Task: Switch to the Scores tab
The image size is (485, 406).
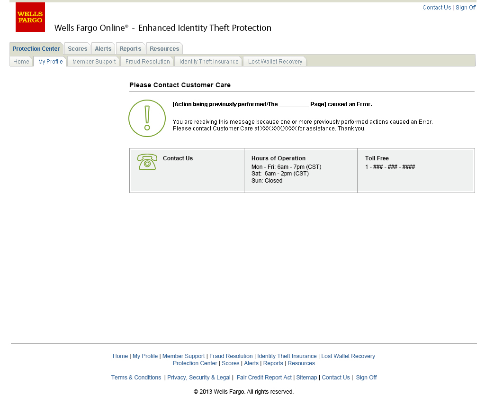Action: [78, 49]
